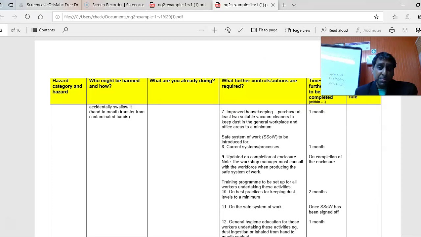Screen dimensions: 421x237
Task: Click '11. On the safe system of work.'
Action: (x=252, y=207)
